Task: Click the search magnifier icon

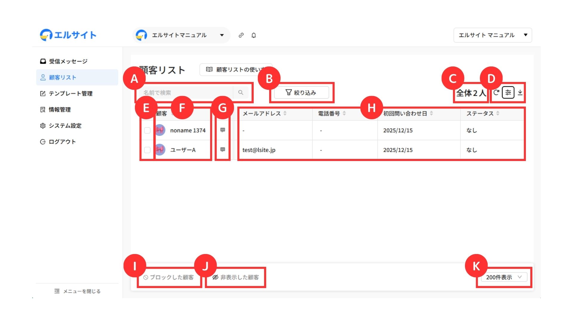Action: 241,93
